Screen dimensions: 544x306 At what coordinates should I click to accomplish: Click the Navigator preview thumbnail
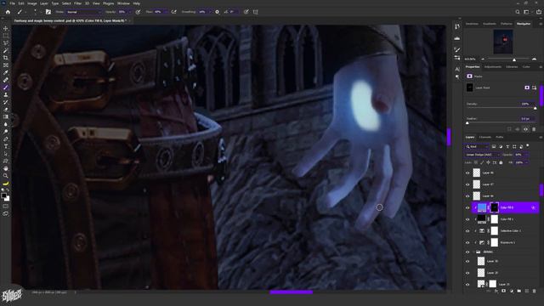(x=503, y=42)
